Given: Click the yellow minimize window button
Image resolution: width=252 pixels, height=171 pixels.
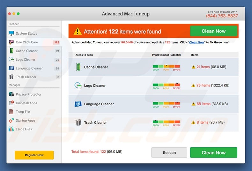Looking at the screenshot, I should [14, 14].
